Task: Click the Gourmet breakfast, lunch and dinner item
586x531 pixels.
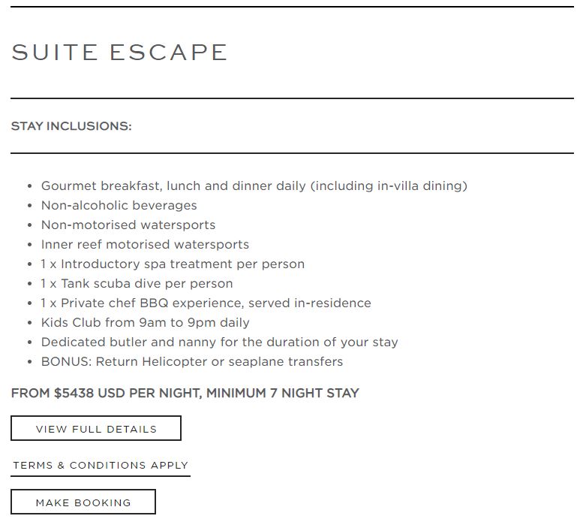Action: pos(254,186)
